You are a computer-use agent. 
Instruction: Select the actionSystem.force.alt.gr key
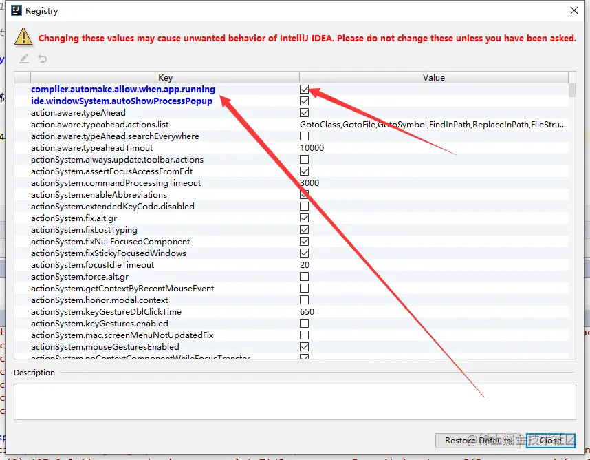click(x=80, y=277)
